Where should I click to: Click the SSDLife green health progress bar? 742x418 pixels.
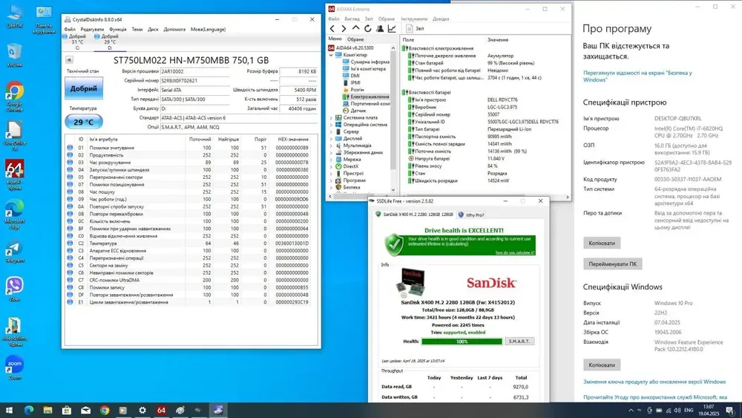click(461, 341)
